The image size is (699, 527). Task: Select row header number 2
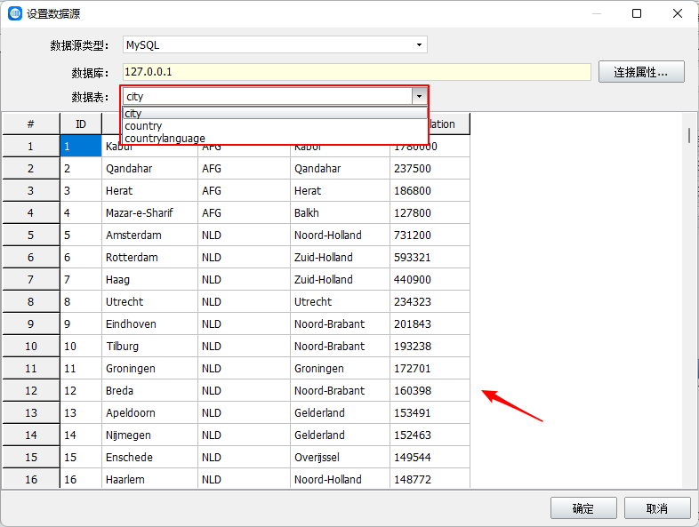pyautogui.click(x=31, y=168)
